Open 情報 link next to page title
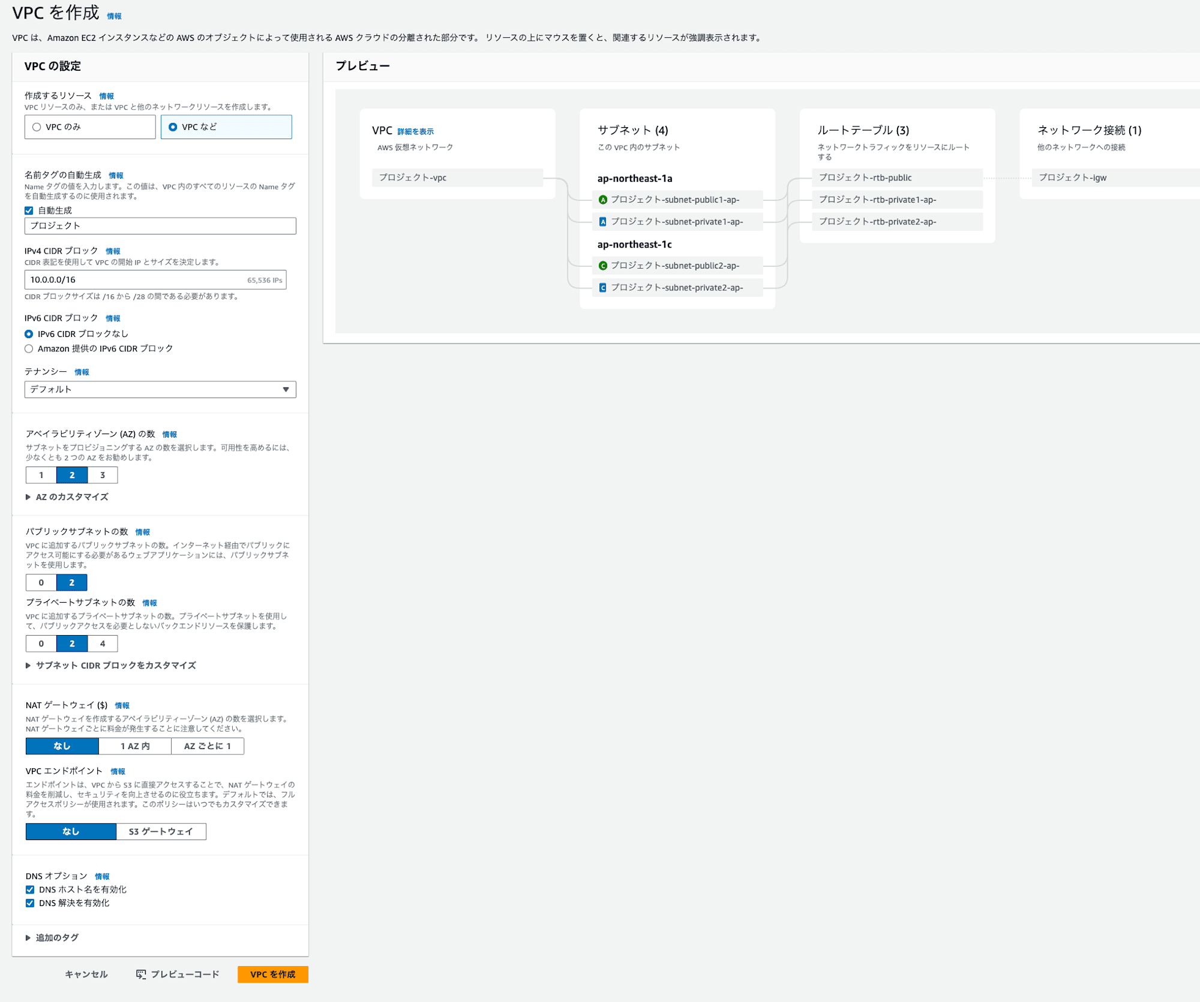The height and width of the screenshot is (1002, 1200). tap(114, 16)
